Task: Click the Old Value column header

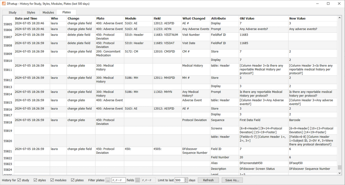Action: [x=264, y=18]
